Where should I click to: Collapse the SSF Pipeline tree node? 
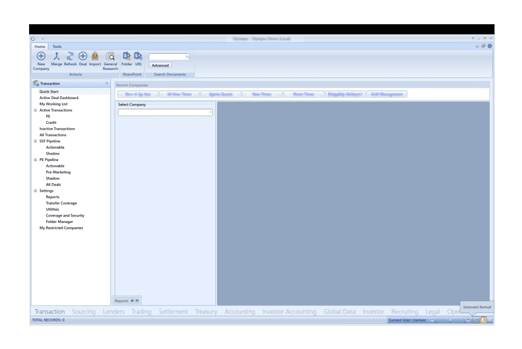pos(36,141)
